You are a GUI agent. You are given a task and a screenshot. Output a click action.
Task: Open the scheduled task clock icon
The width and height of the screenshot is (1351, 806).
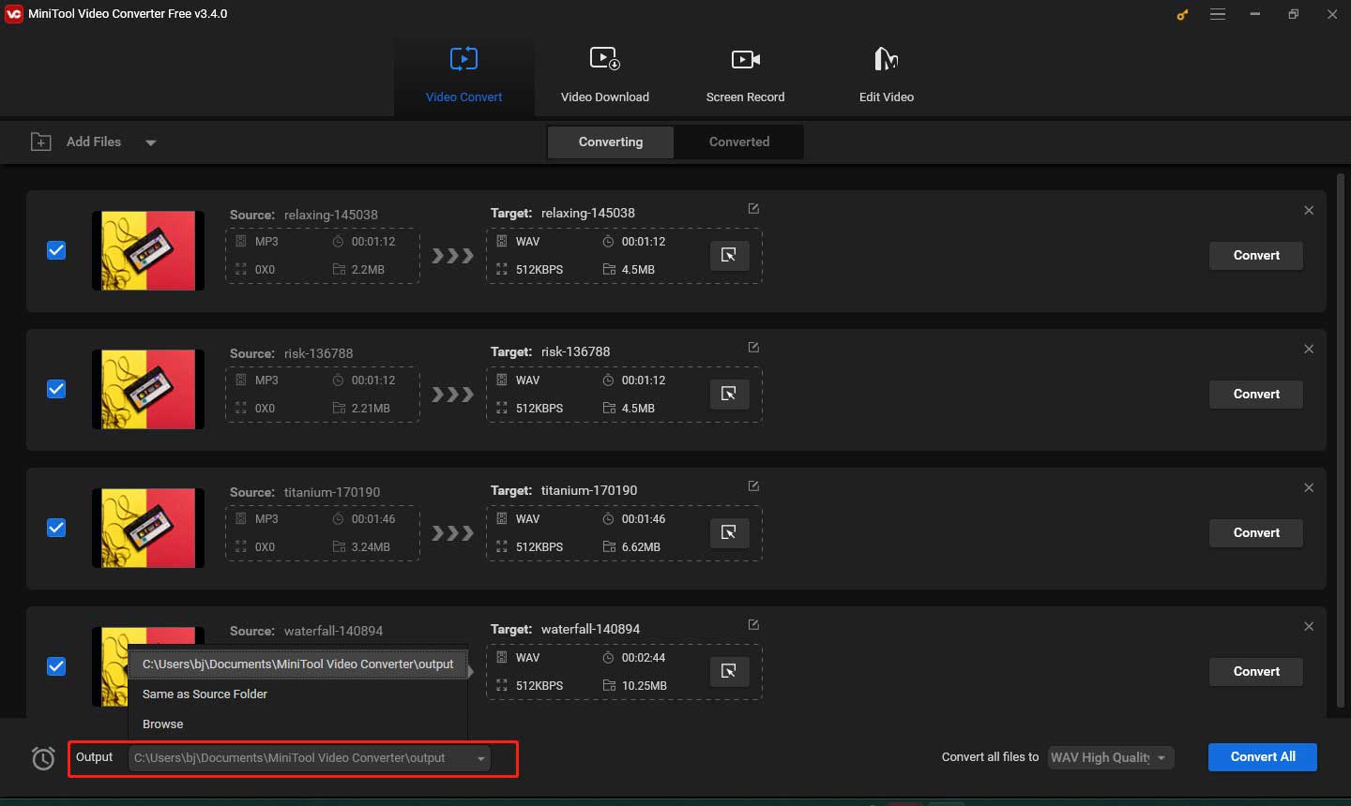43,757
